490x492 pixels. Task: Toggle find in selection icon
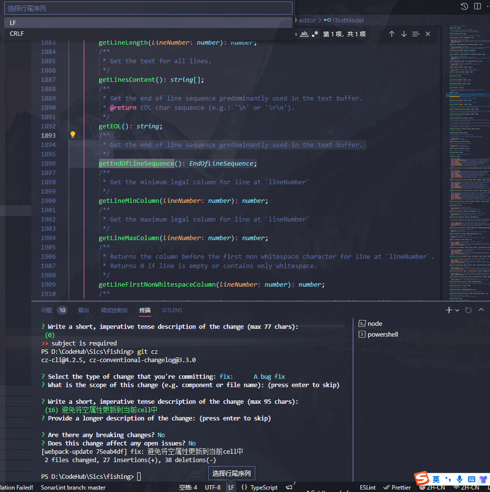click(416, 34)
